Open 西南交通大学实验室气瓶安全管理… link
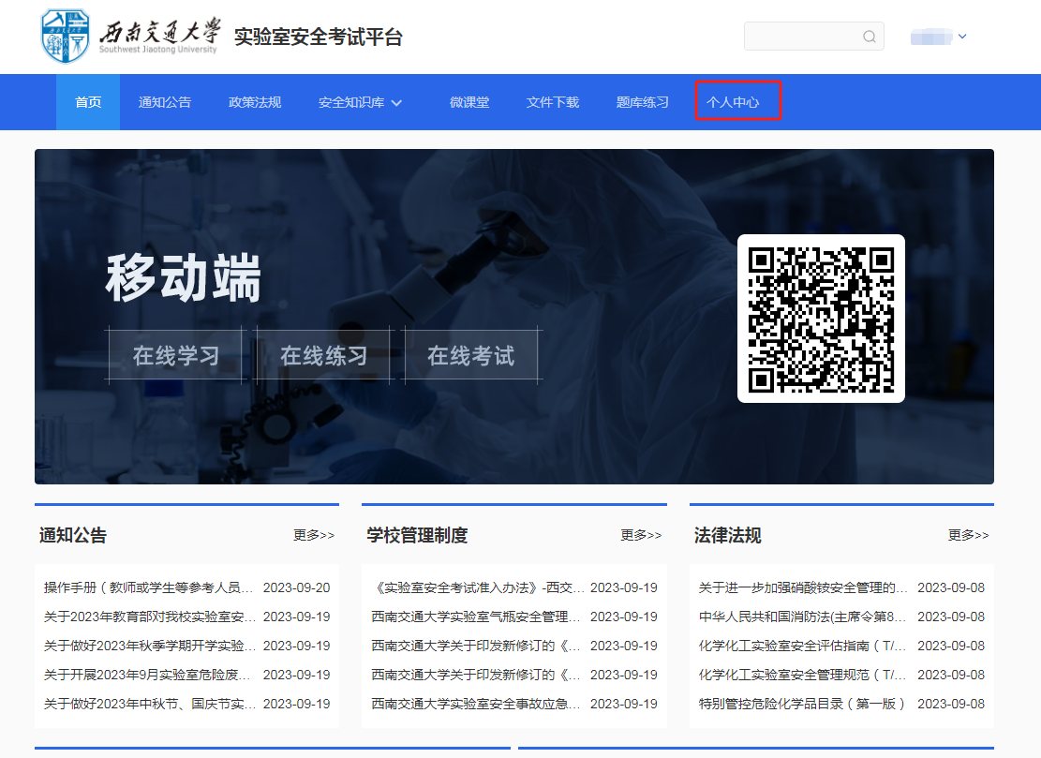Viewport: 1041px width, 758px height. [476, 617]
